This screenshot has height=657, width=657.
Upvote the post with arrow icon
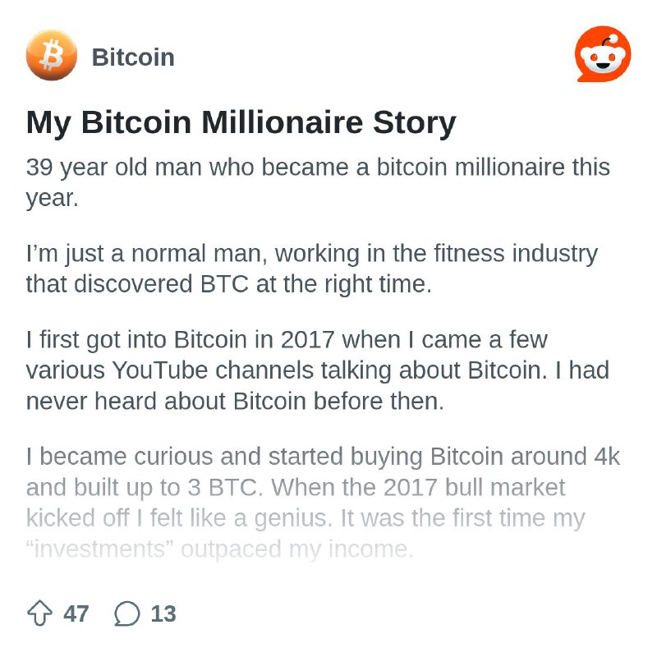(39, 613)
